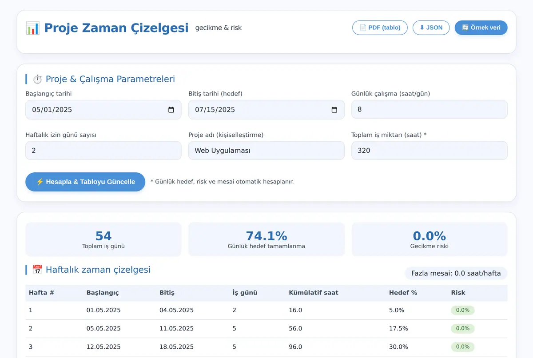The height and width of the screenshot is (358, 533).
Task: Edit Günlük çalışma hours field
Action: tap(429, 109)
